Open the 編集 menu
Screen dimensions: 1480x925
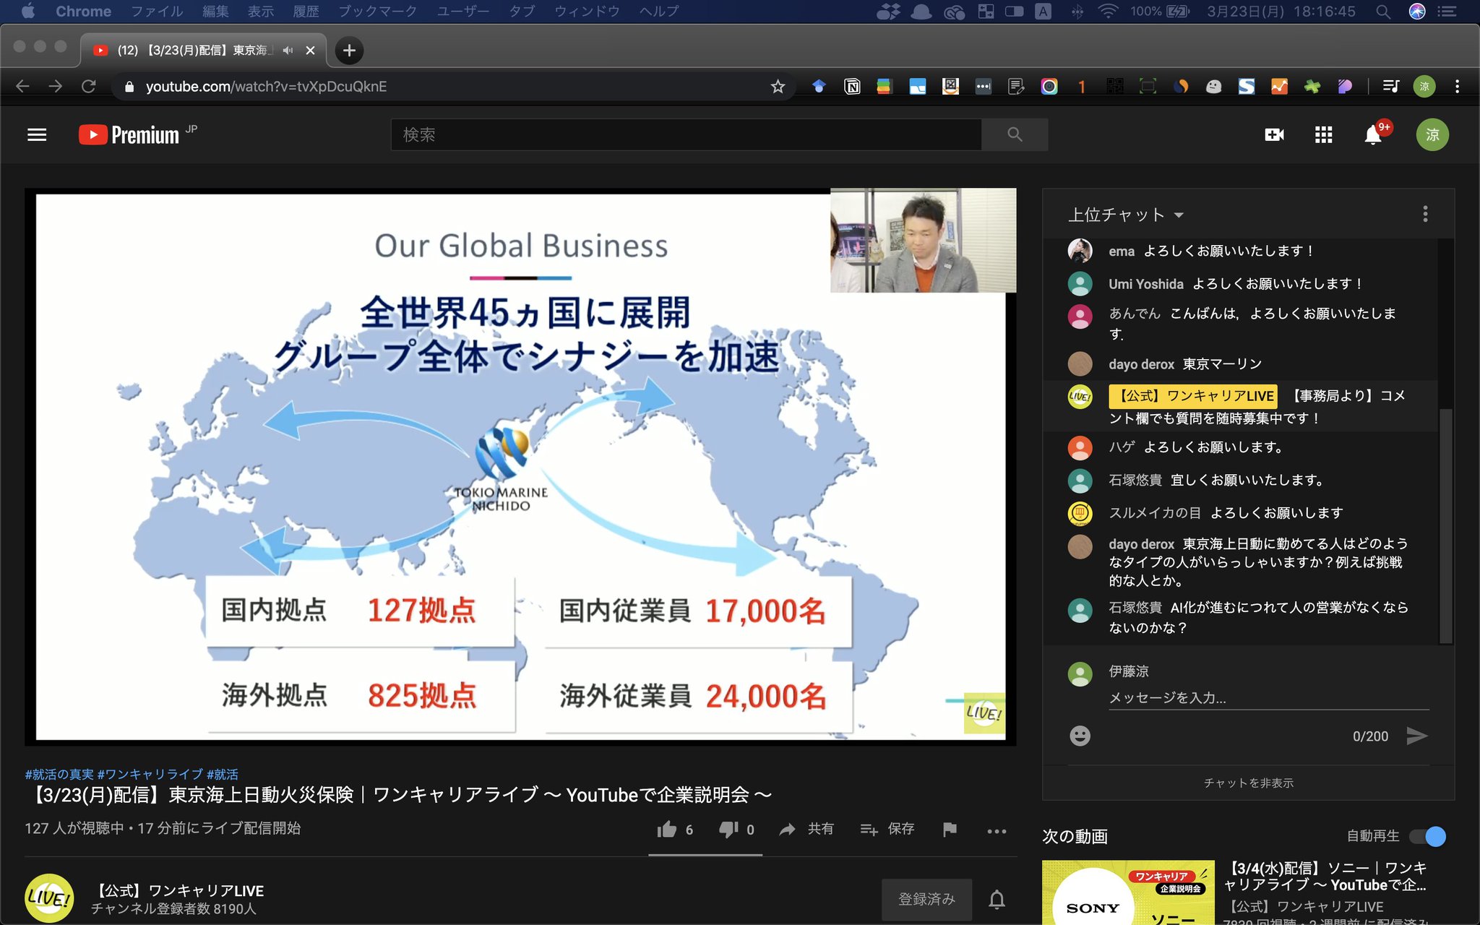[215, 11]
